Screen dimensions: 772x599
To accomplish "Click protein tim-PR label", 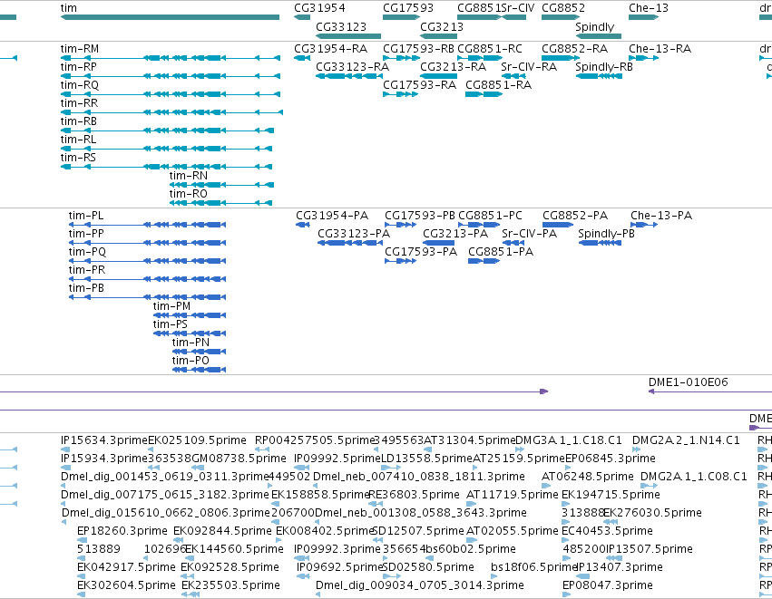I will [87, 270].
